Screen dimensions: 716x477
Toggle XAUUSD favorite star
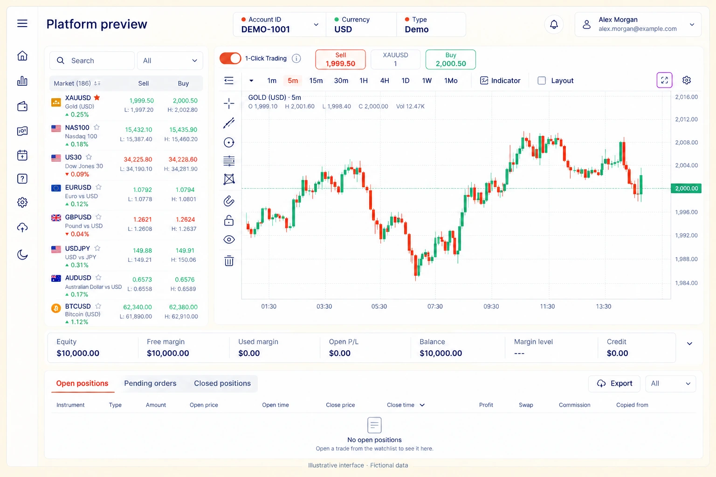(x=97, y=98)
